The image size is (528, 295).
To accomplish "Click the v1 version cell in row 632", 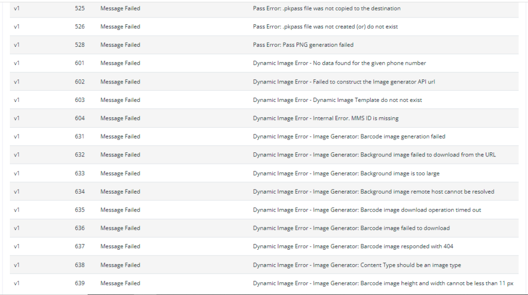I will (x=16, y=155).
